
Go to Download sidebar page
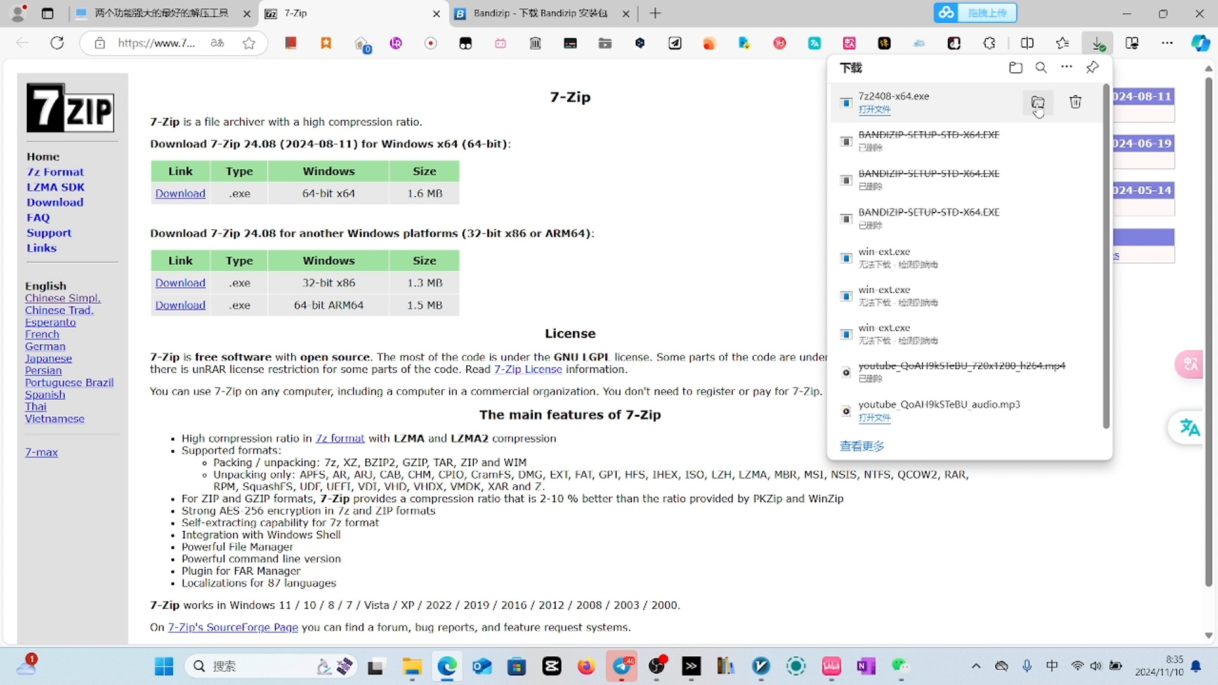point(55,202)
